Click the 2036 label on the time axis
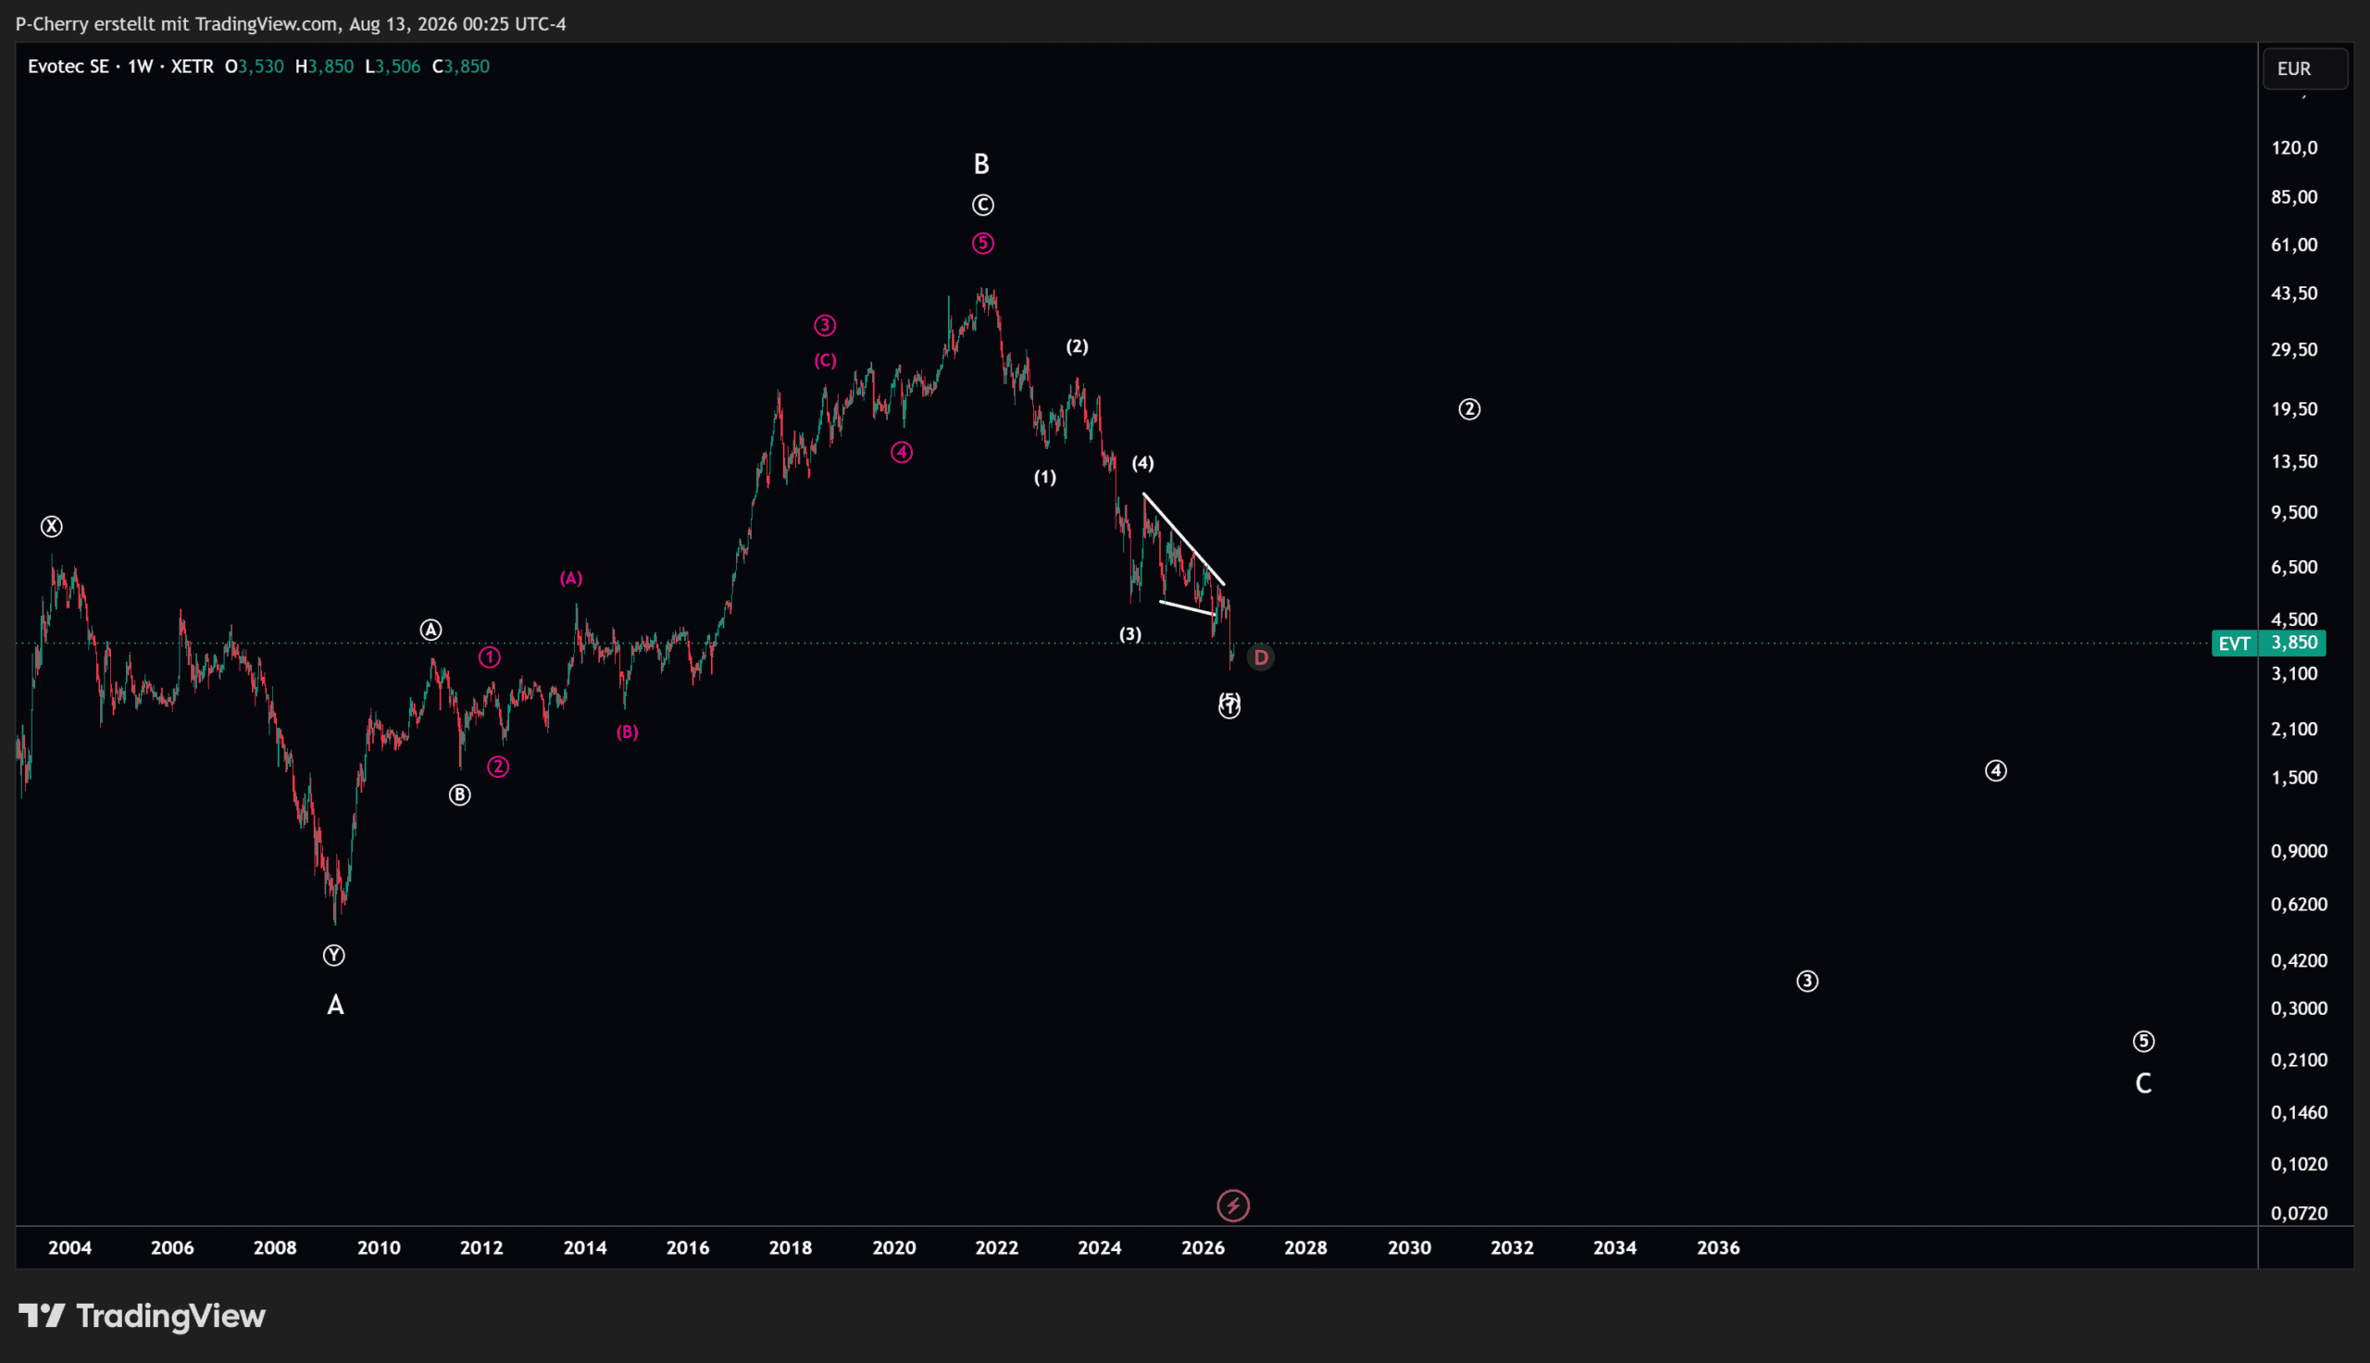 [x=1719, y=1248]
